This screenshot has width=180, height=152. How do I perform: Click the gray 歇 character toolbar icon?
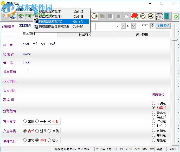126,16
